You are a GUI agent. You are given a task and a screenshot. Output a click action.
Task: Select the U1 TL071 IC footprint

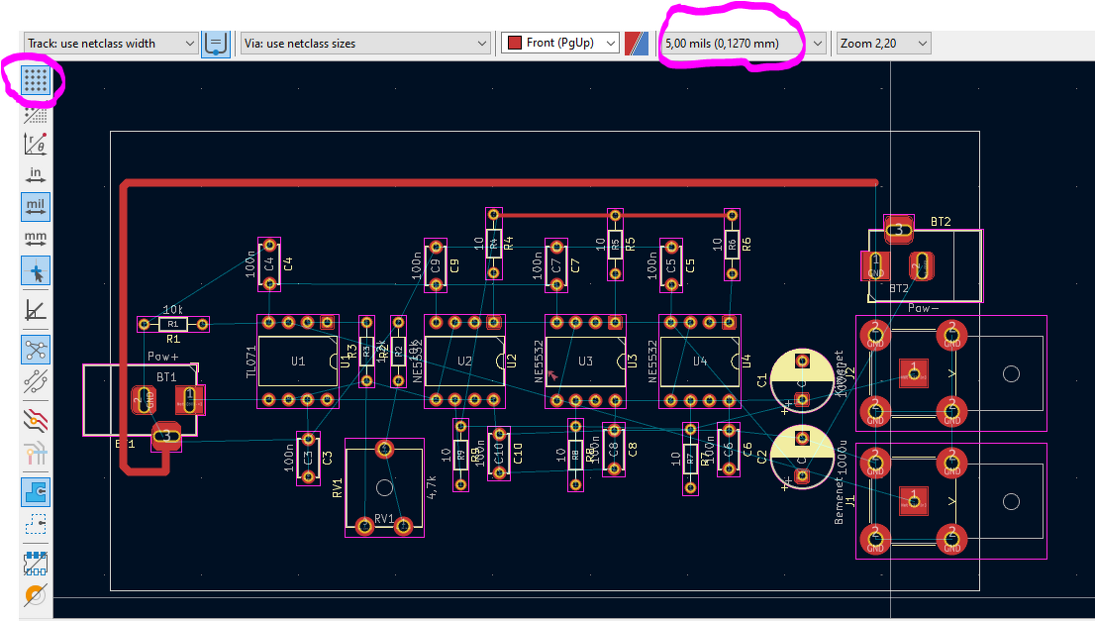(298, 362)
